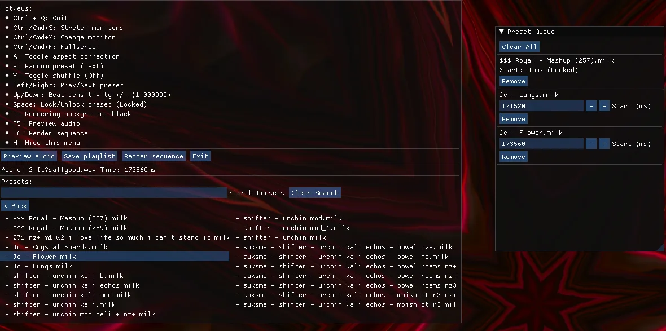Start Render sequence

pyautogui.click(x=154, y=156)
